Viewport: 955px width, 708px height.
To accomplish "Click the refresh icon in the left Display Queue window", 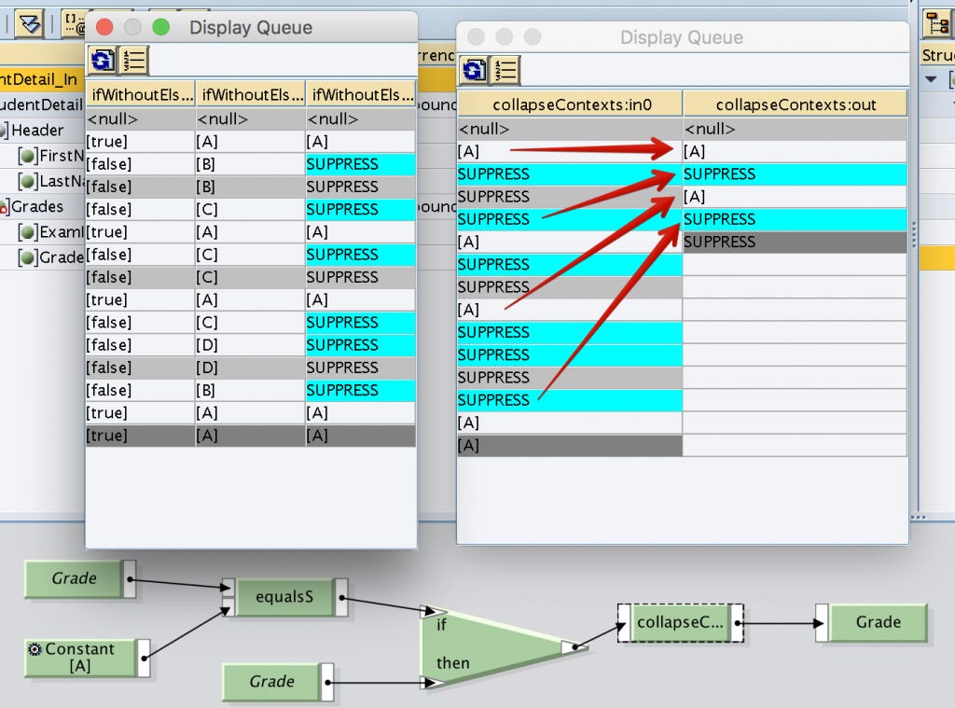I will click(103, 61).
